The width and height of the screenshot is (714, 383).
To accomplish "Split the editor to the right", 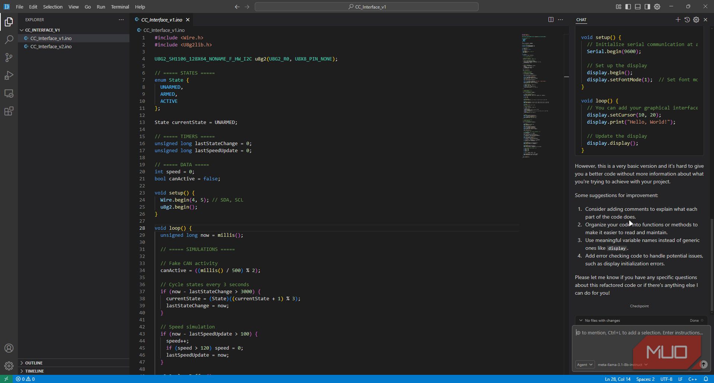I will coord(551,20).
